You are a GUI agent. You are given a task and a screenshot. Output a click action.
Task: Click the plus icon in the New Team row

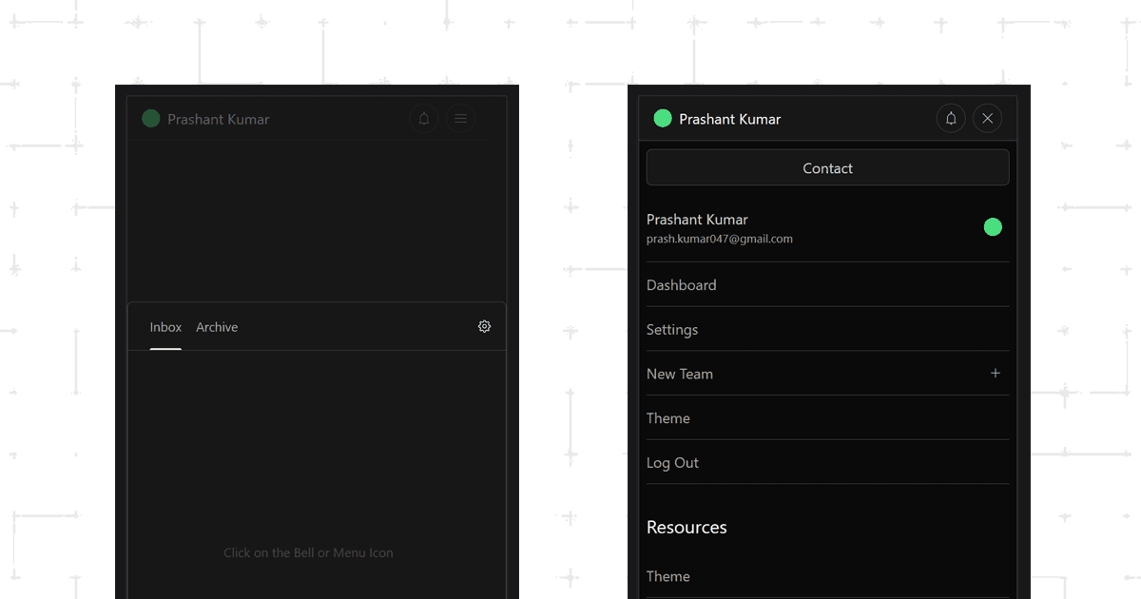996,374
